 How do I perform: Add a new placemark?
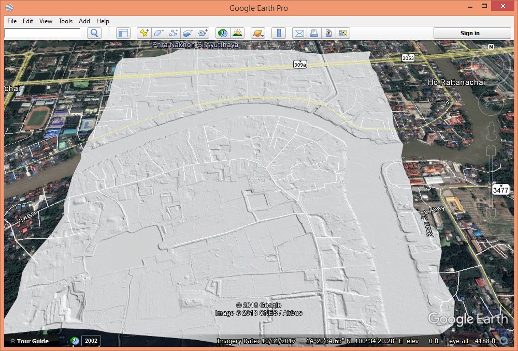144,33
